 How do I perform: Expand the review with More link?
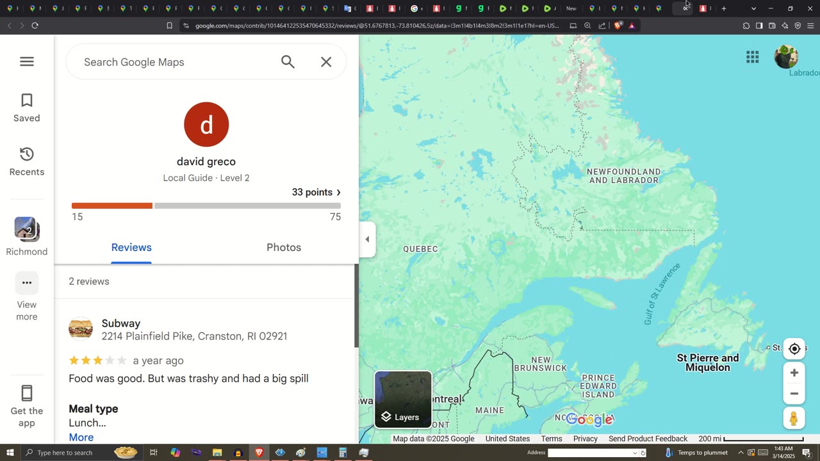point(81,437)
